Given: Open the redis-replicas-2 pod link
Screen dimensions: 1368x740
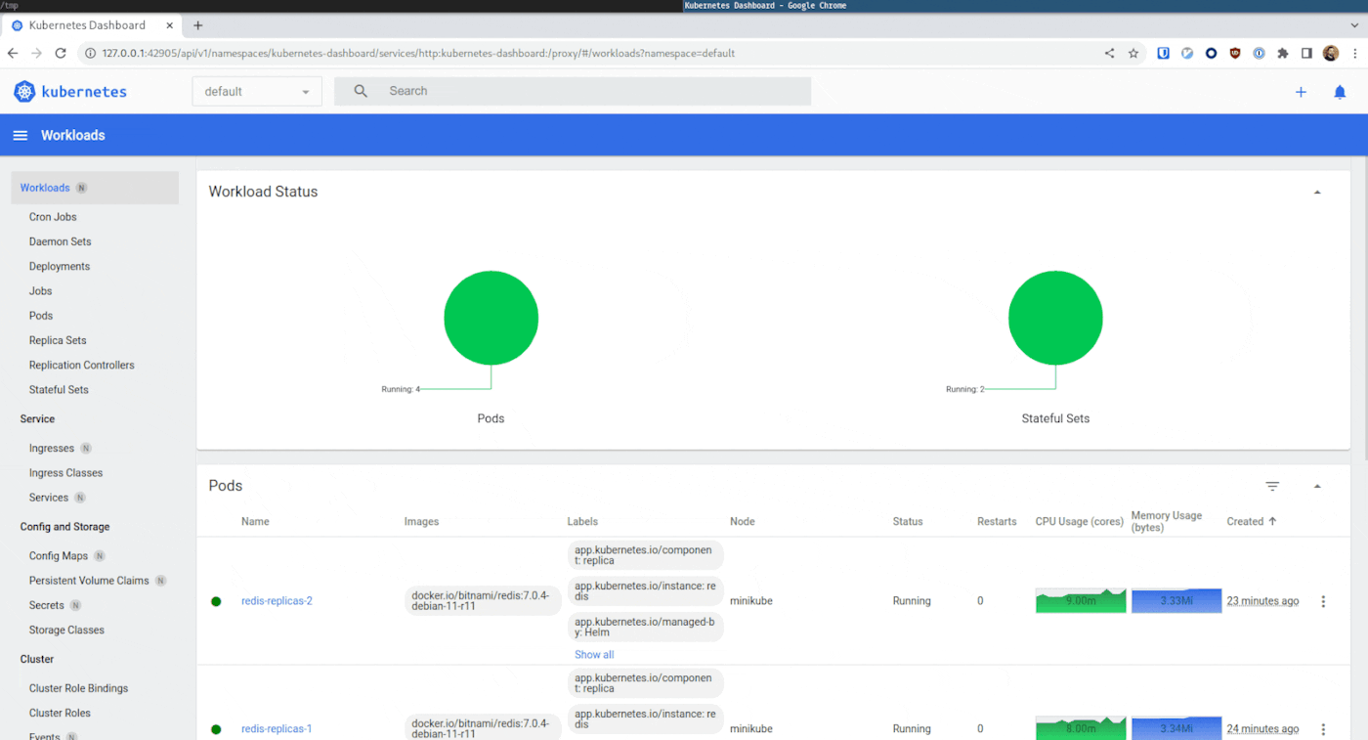Looking at the screenshot, I should 277,601.
